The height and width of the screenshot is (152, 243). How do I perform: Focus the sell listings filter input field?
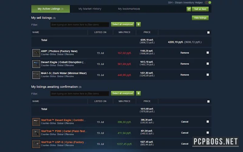coord(80,25)
